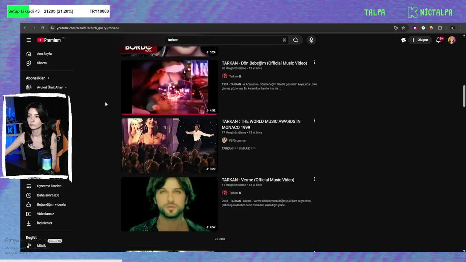Open the white circle extension icon
This screenshot has height=262, width=466.
[x=423, y=28]
